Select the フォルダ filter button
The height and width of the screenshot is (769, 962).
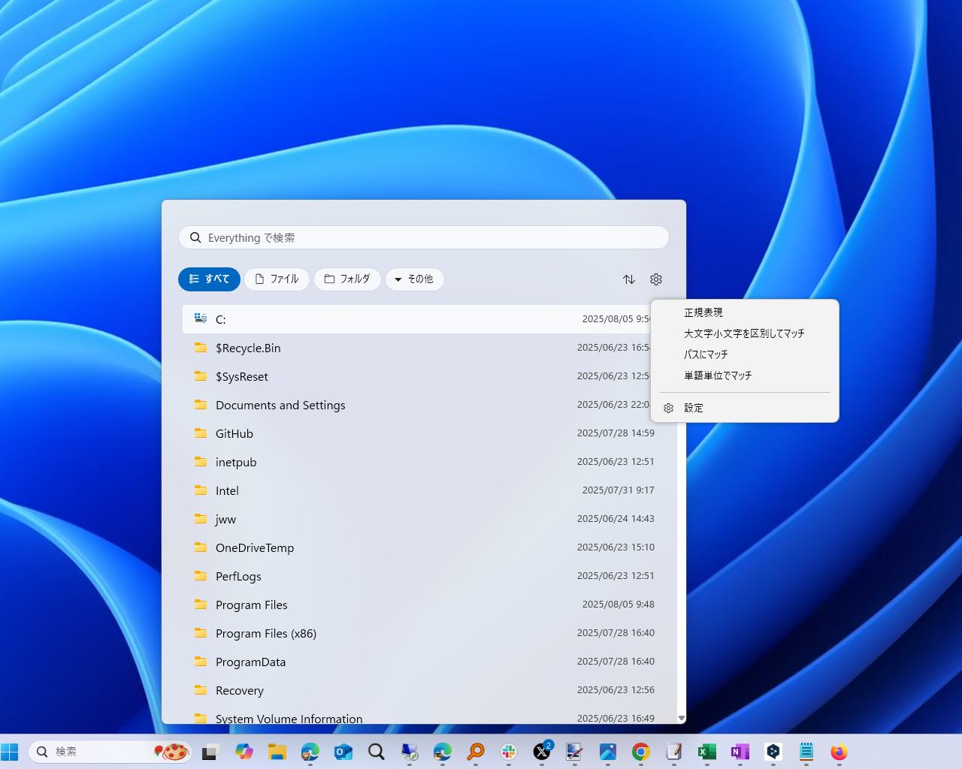pyautogui.click(x=347, y=279)
